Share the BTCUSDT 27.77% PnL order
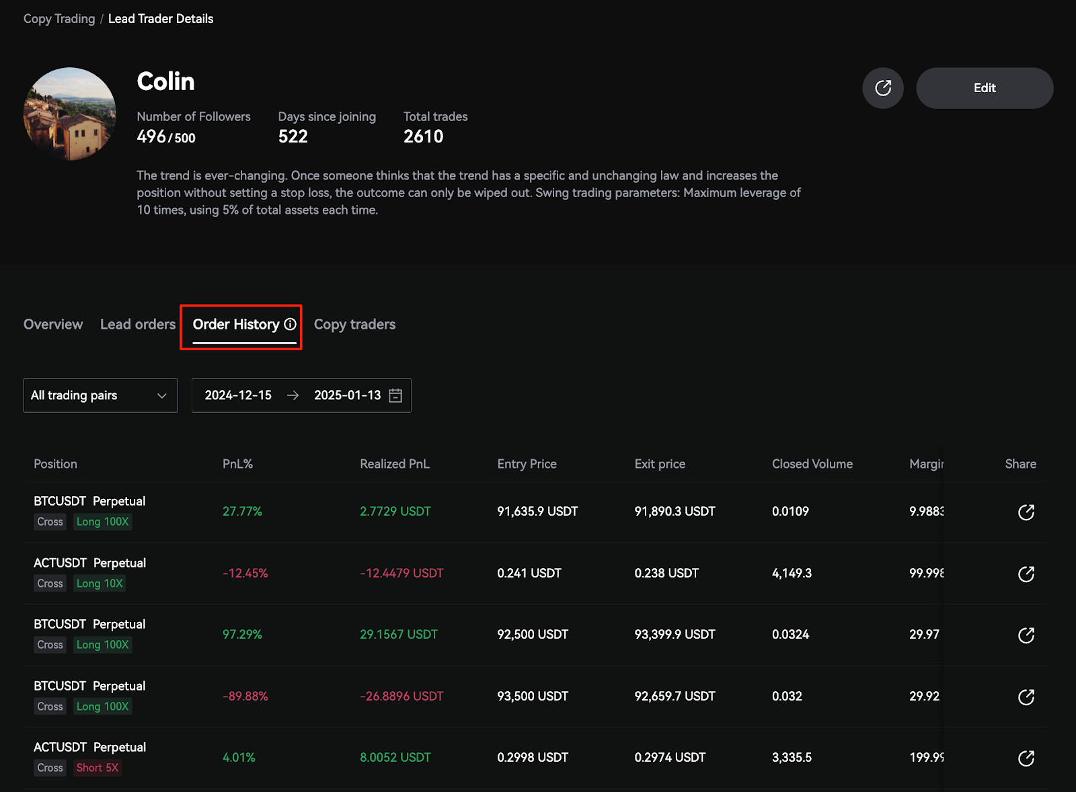Viewport: 1076px width, 792px height. tap(1026, 512)
